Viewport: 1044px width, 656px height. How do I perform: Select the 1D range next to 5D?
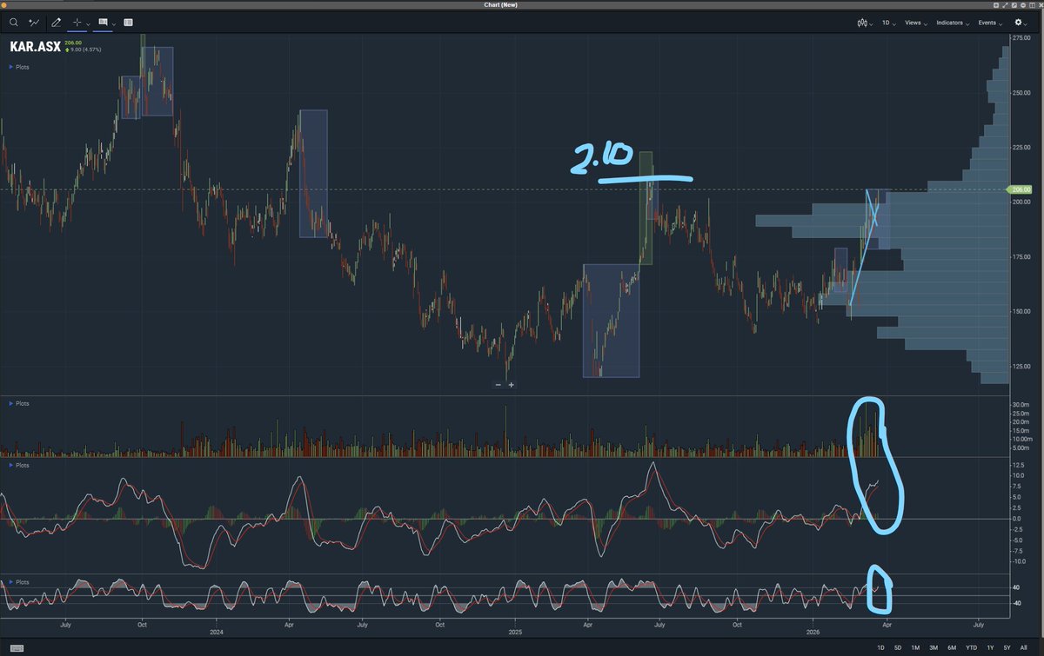point(880,648)
